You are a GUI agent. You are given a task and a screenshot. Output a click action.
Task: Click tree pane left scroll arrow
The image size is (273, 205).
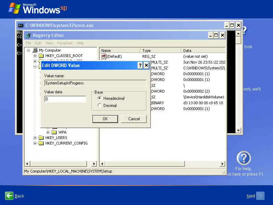point(27,164)
